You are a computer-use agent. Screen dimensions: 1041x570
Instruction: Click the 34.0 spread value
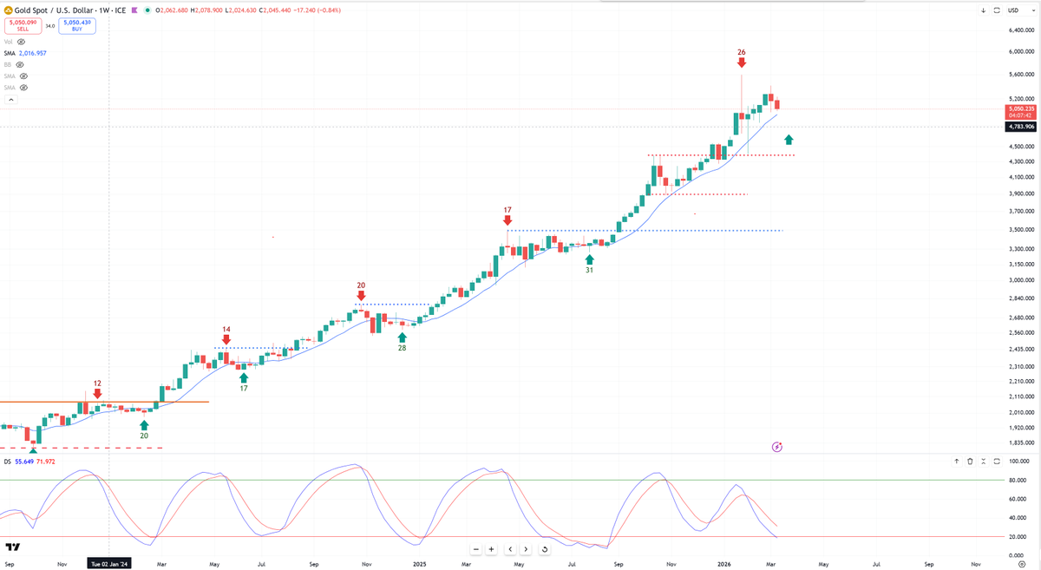(50, 26)
